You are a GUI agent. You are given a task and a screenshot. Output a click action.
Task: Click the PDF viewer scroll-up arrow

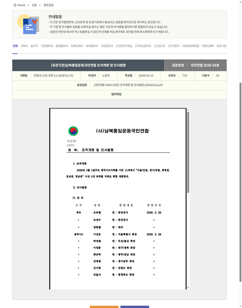point(188,110)
